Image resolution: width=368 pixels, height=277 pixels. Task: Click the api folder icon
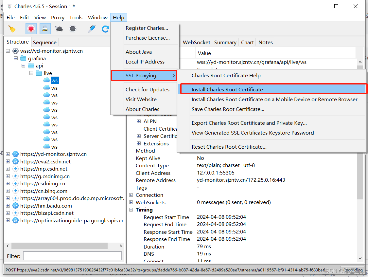(x=31, y=65)
